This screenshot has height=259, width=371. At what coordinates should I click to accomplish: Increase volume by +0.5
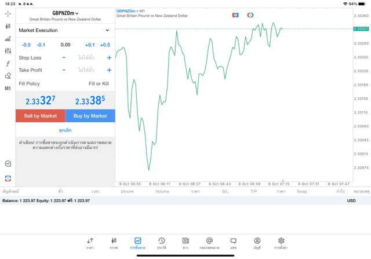click(105, 45)
